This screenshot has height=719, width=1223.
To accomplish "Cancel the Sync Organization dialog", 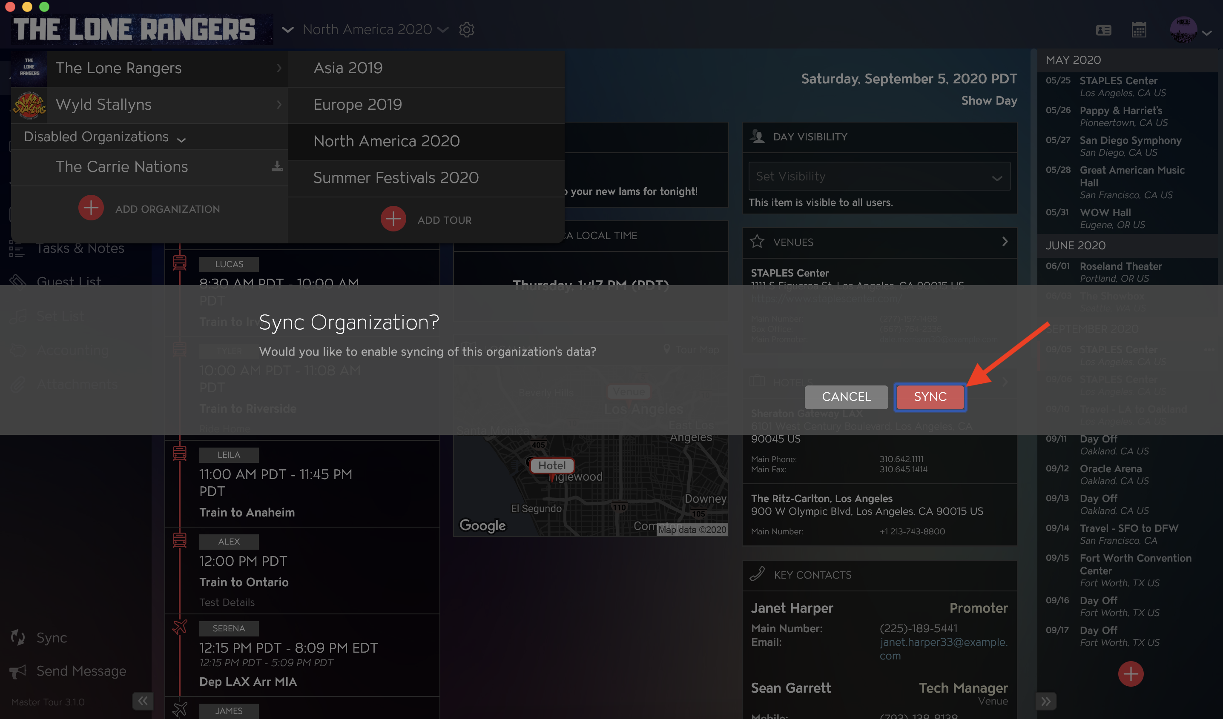I will pos(846,397).
